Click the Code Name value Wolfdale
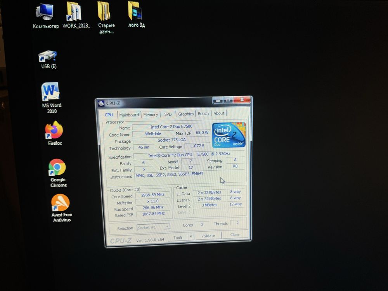The image size is (388, 291). click(x=153, y=133)
